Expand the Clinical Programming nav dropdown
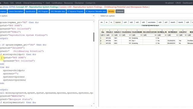 click(x=33, y=3)
